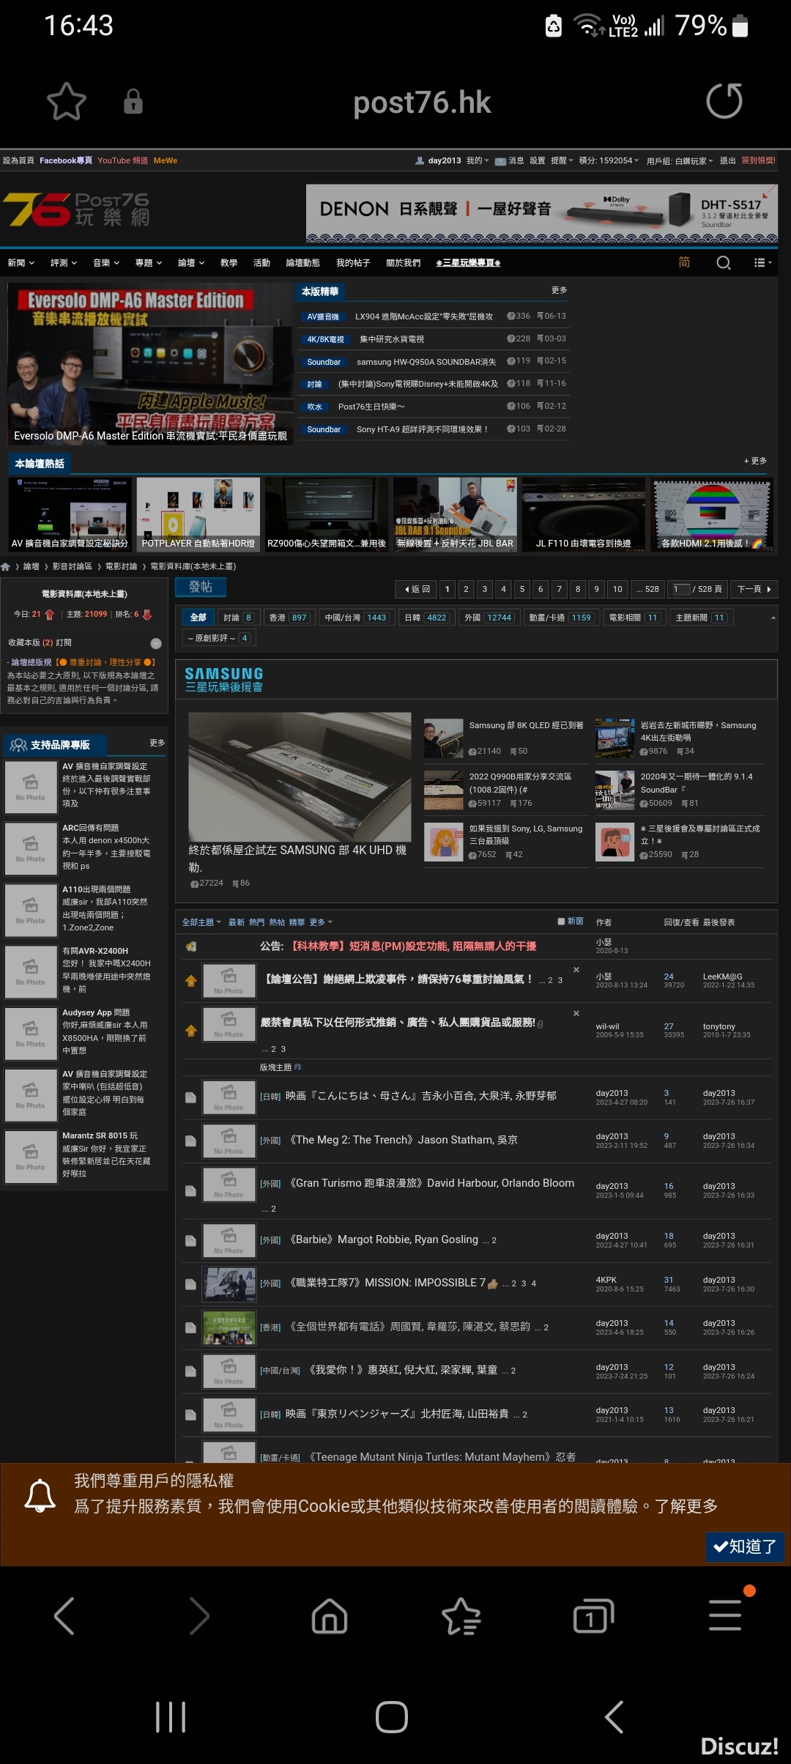Tap Android system back button
This screenshot has width=791, height=1764.
(x=614, y=1717)
